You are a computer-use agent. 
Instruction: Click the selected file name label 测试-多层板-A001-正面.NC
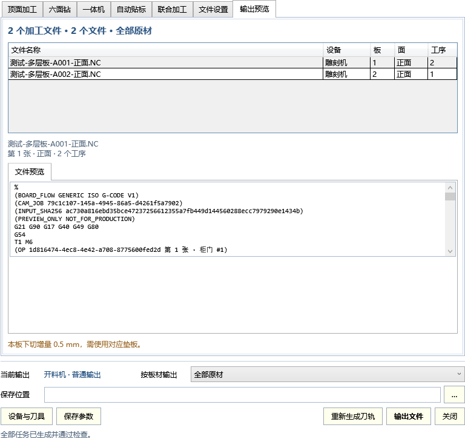click(53, 144)
